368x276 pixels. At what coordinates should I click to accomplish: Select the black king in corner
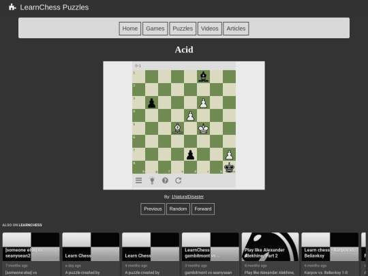[229, 168]
